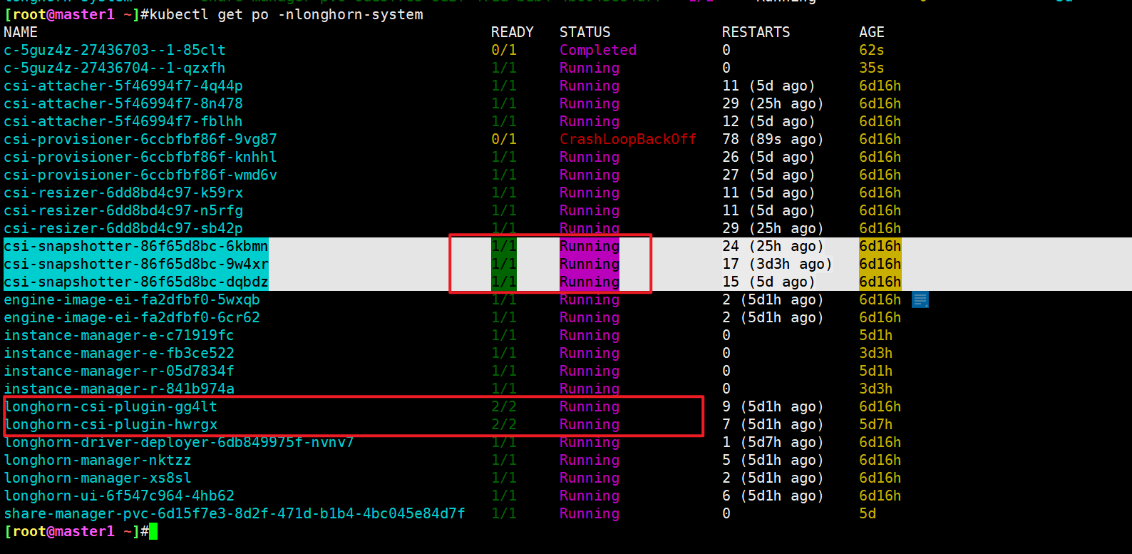Image resolution: width=1132 pixels, height=554 pixels.
Task: Select pod csi-snapshotter-86f65d8bc-dqbdz
Action: click(136, 282)
